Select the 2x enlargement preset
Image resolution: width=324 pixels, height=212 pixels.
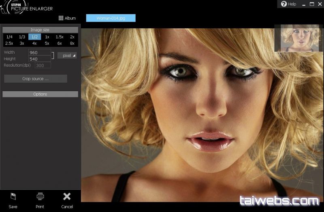coord(72,37)
